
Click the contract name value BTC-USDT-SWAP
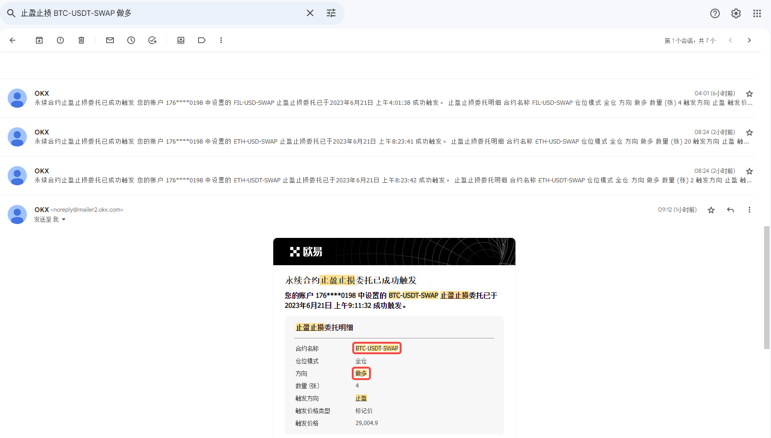coord(377,348)
